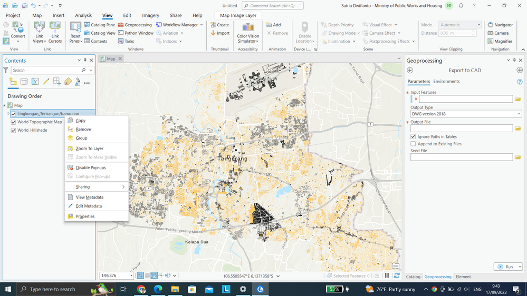Switch to the Analysis ribbon tab

83,15
